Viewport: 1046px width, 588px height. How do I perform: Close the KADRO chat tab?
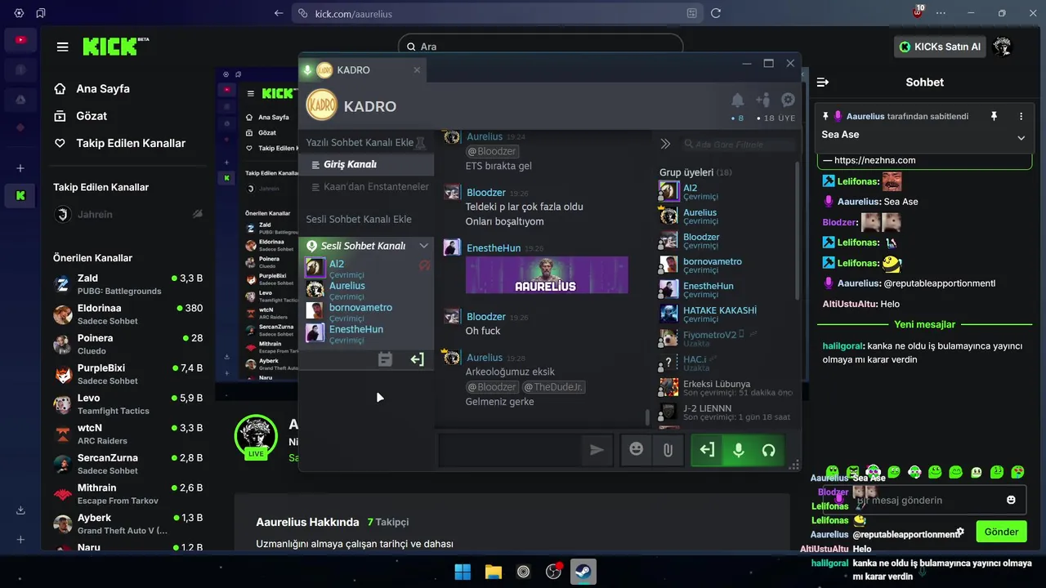417,70
